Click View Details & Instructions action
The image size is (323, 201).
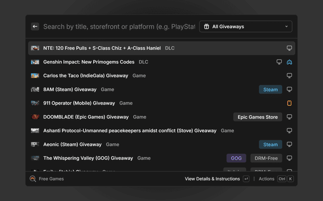(x=212, y=179)
